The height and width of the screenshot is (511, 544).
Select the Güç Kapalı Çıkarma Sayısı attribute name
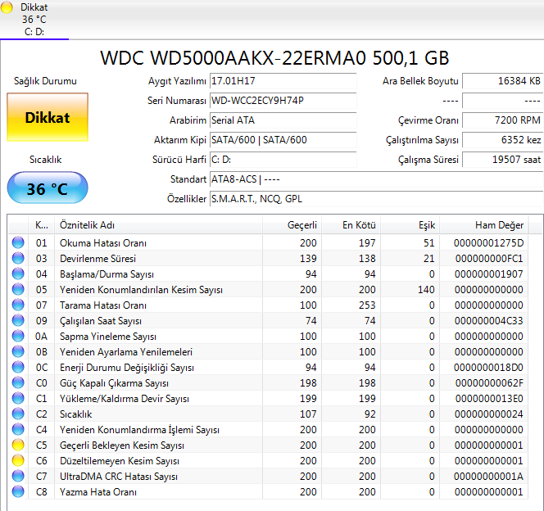114,383
